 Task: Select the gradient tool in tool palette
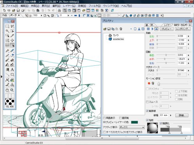(7, 70)
